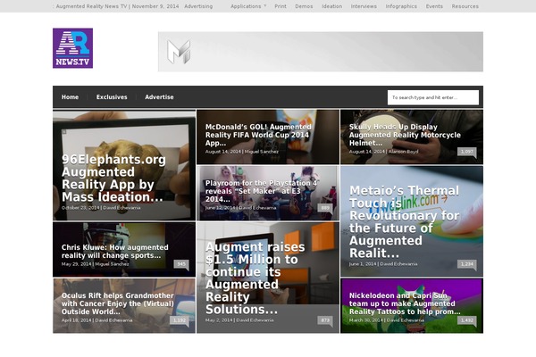Click comment count 873 on Augment article
536x357 pixels.
(325, 320)
